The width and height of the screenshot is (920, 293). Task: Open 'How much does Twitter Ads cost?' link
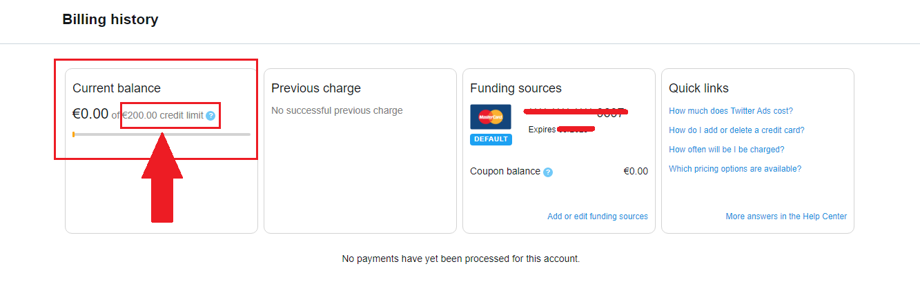pyautogui.click(x=731, y=111)
